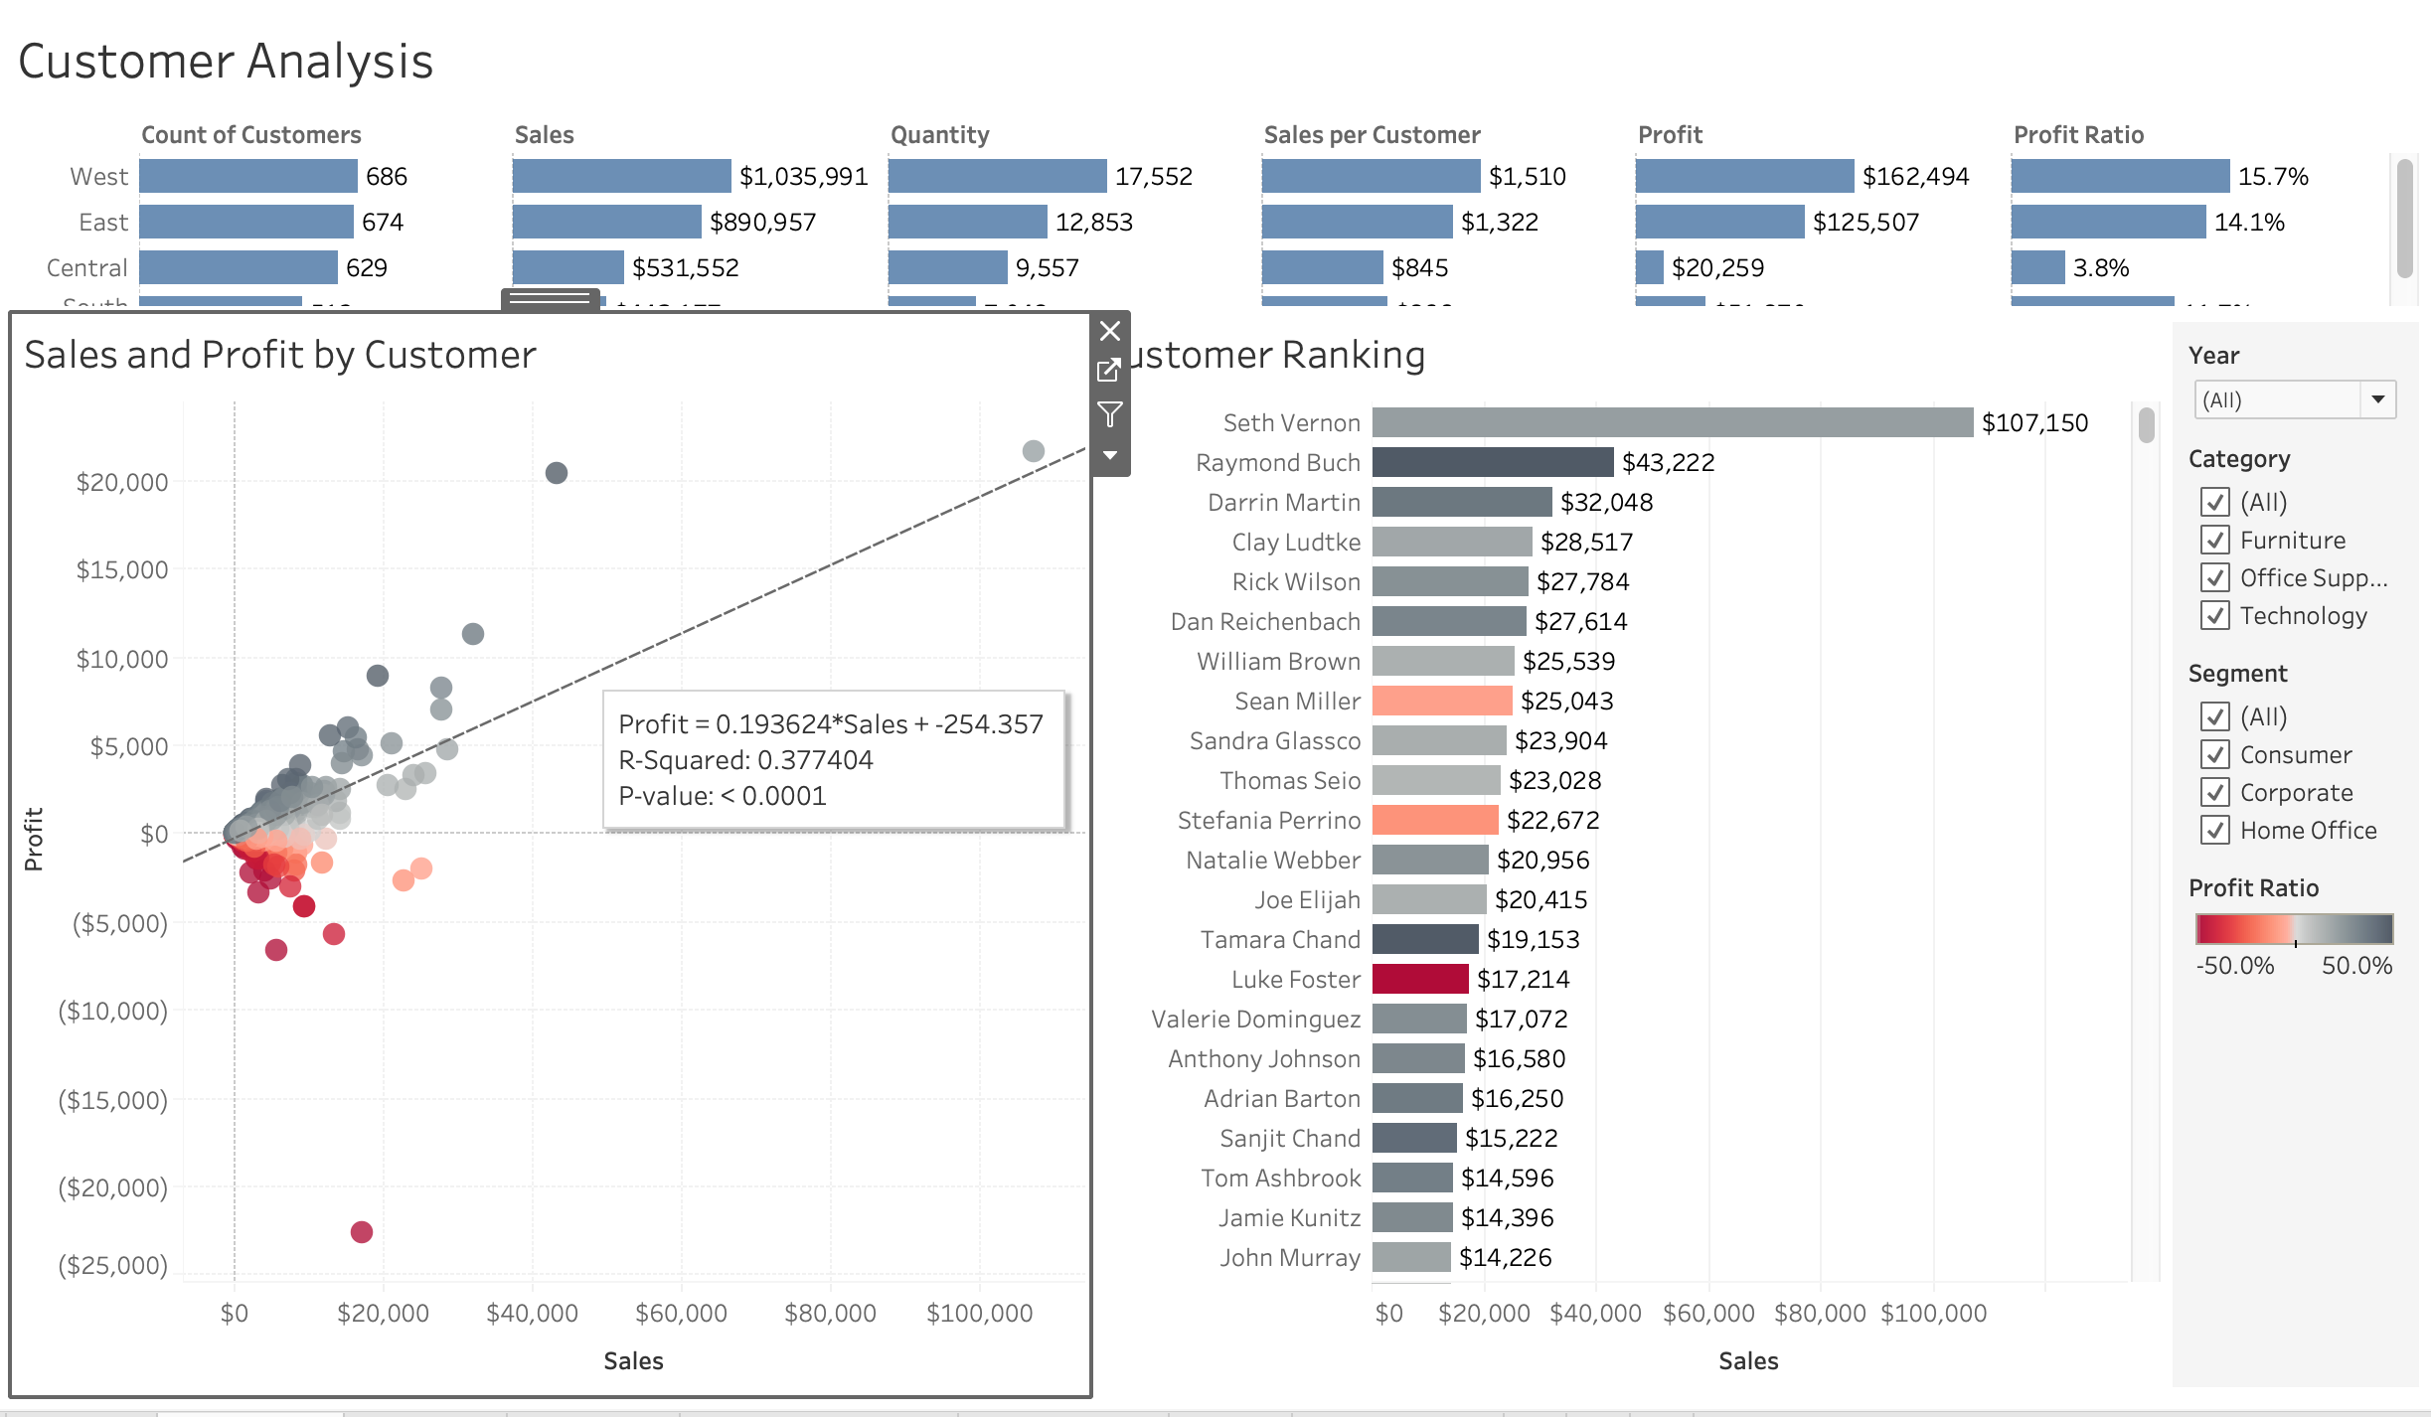Click the 'Customer Analysis' dashboard title
2431x1417 pixels.
click(x=226, y=61)
